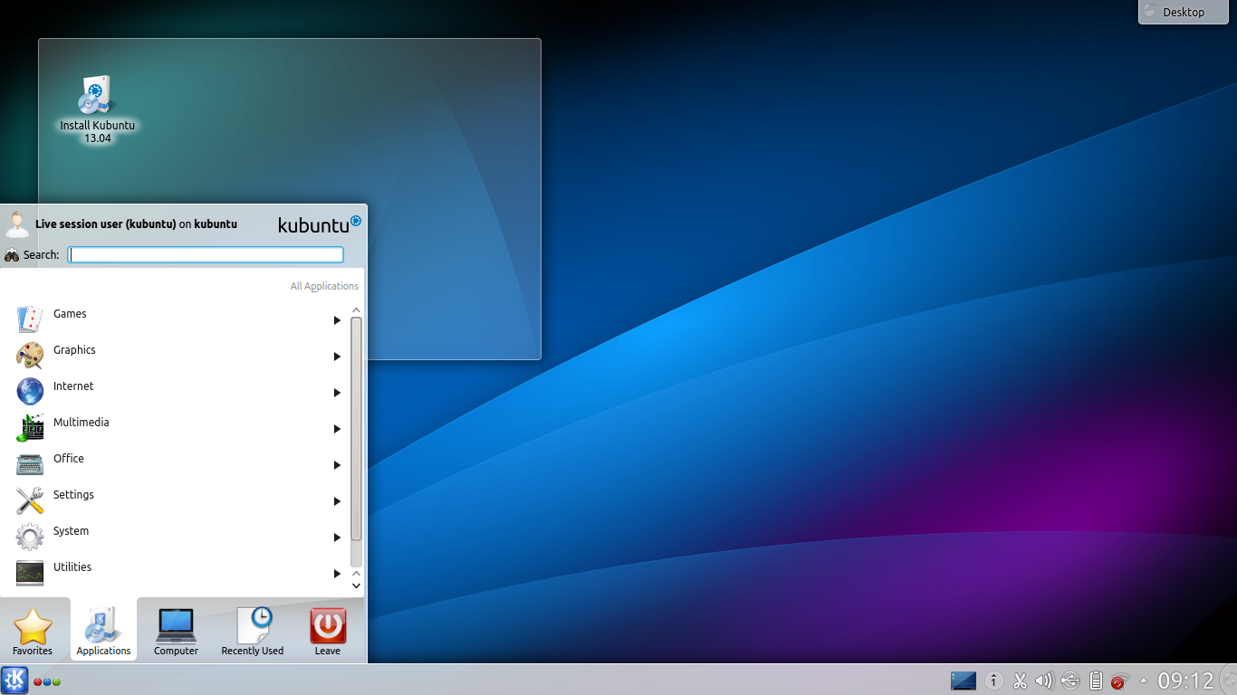Click the 09:12 digital clock
This screenshot has height=695, width=1237.
pos(1185,681)
